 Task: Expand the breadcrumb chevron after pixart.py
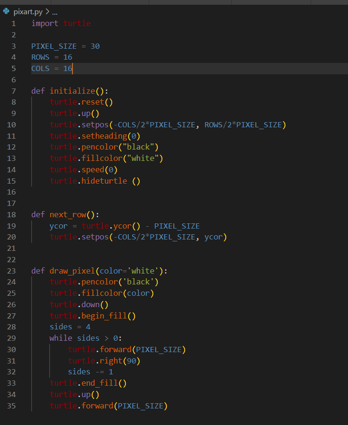click(x=47, y=12)
